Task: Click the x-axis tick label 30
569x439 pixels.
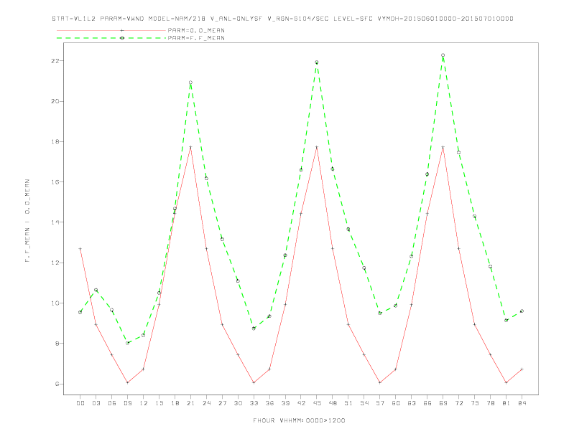Action: [x=238, y=403]
